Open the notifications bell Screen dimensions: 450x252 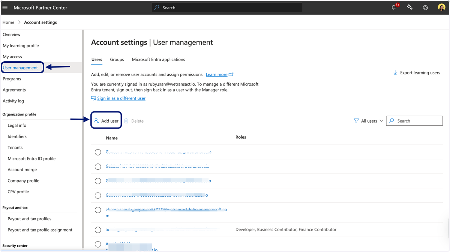tap(394, 7)
